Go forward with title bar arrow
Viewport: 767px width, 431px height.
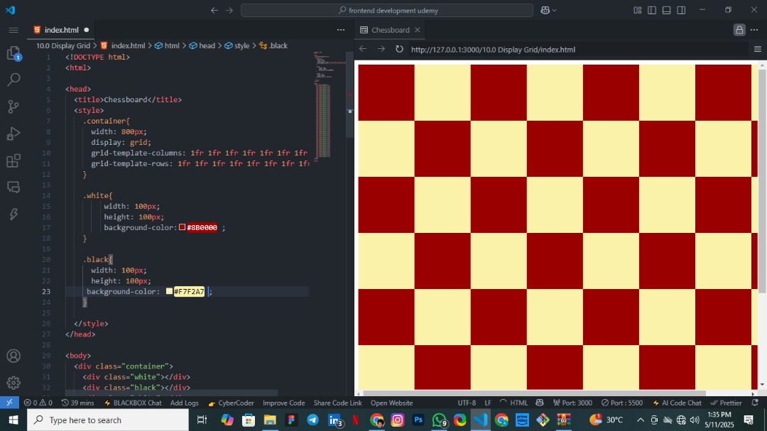click(229, 10)
